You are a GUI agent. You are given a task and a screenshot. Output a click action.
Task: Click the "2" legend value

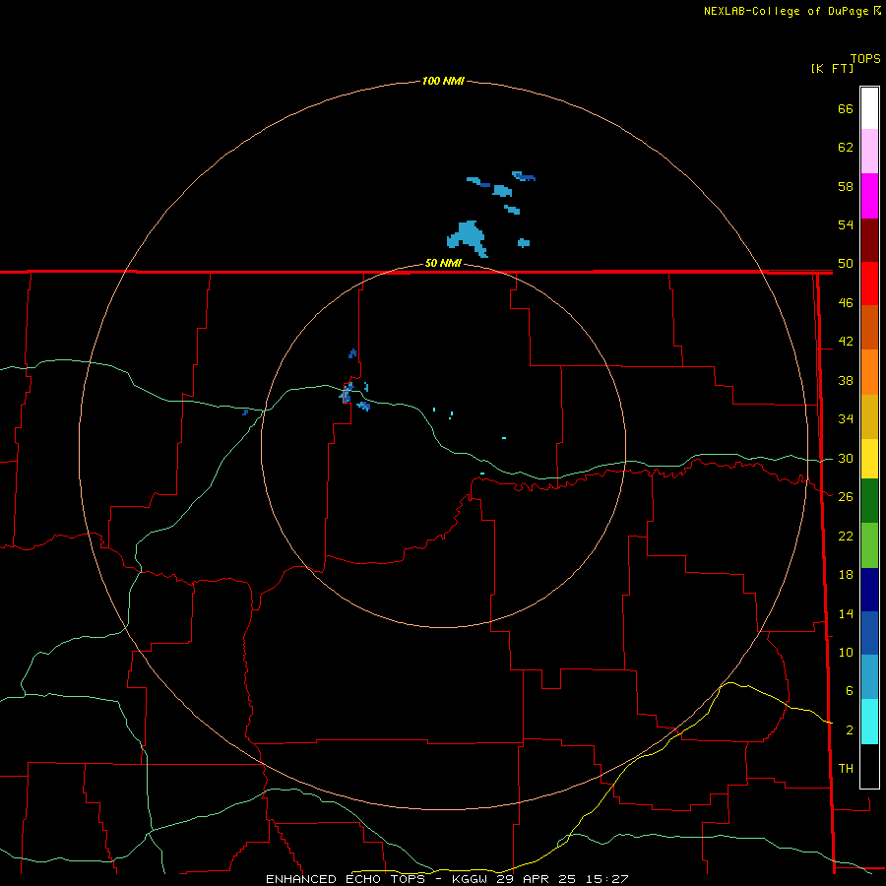pos(849,730)
